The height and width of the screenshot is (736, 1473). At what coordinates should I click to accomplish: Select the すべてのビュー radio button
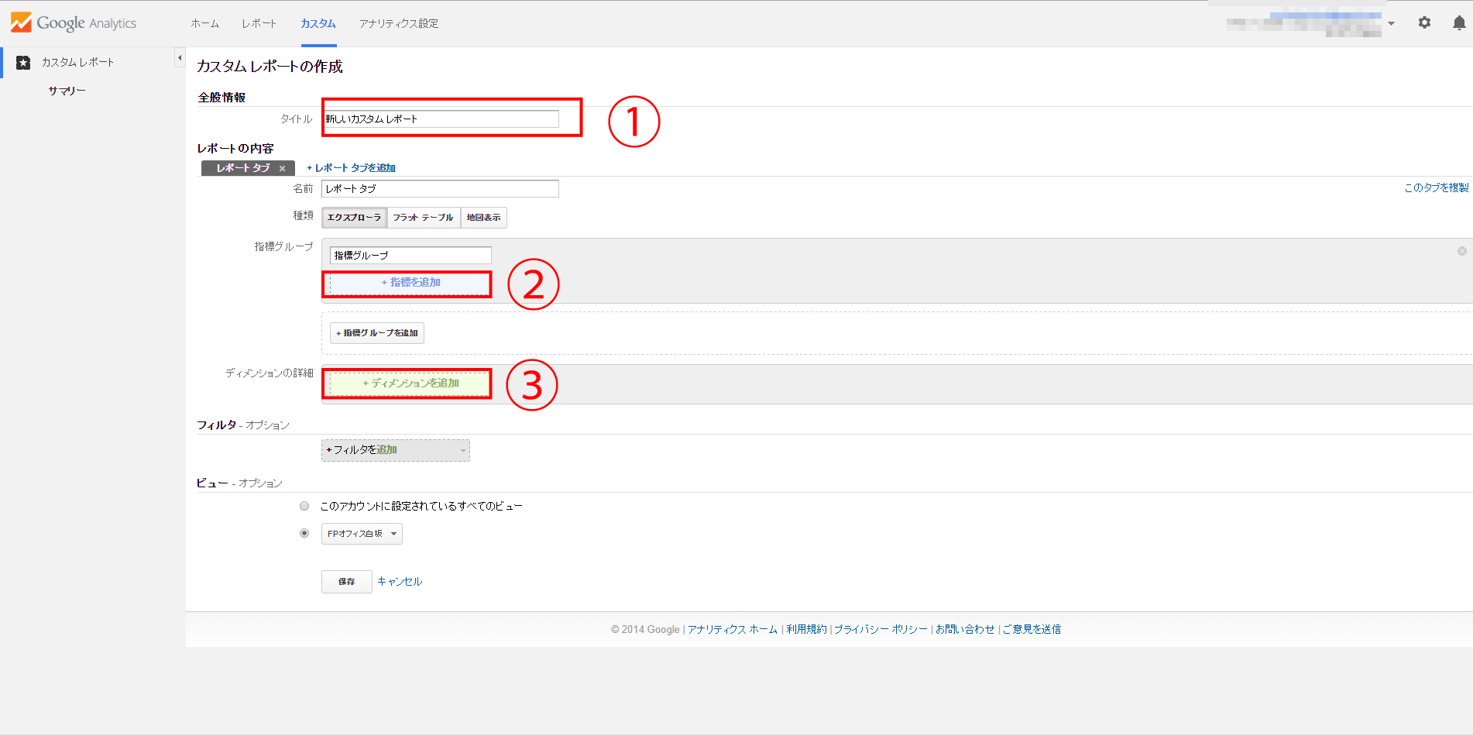304,506
